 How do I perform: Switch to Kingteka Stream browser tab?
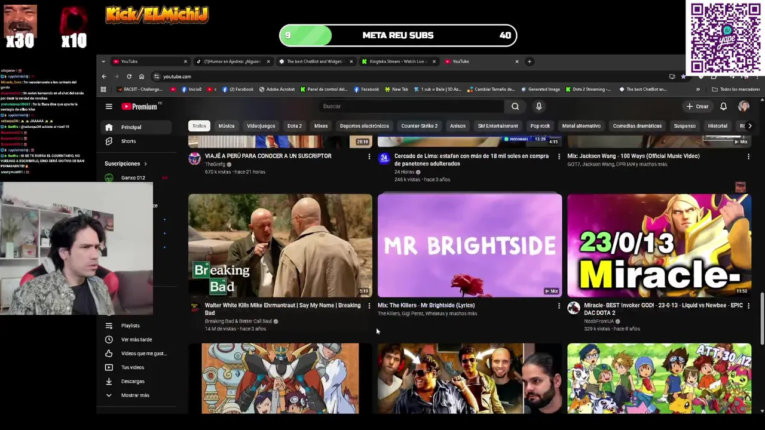pos(399,62)
